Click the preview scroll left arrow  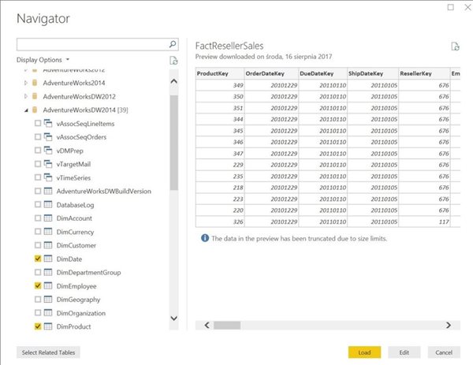[x=207, y=325]
